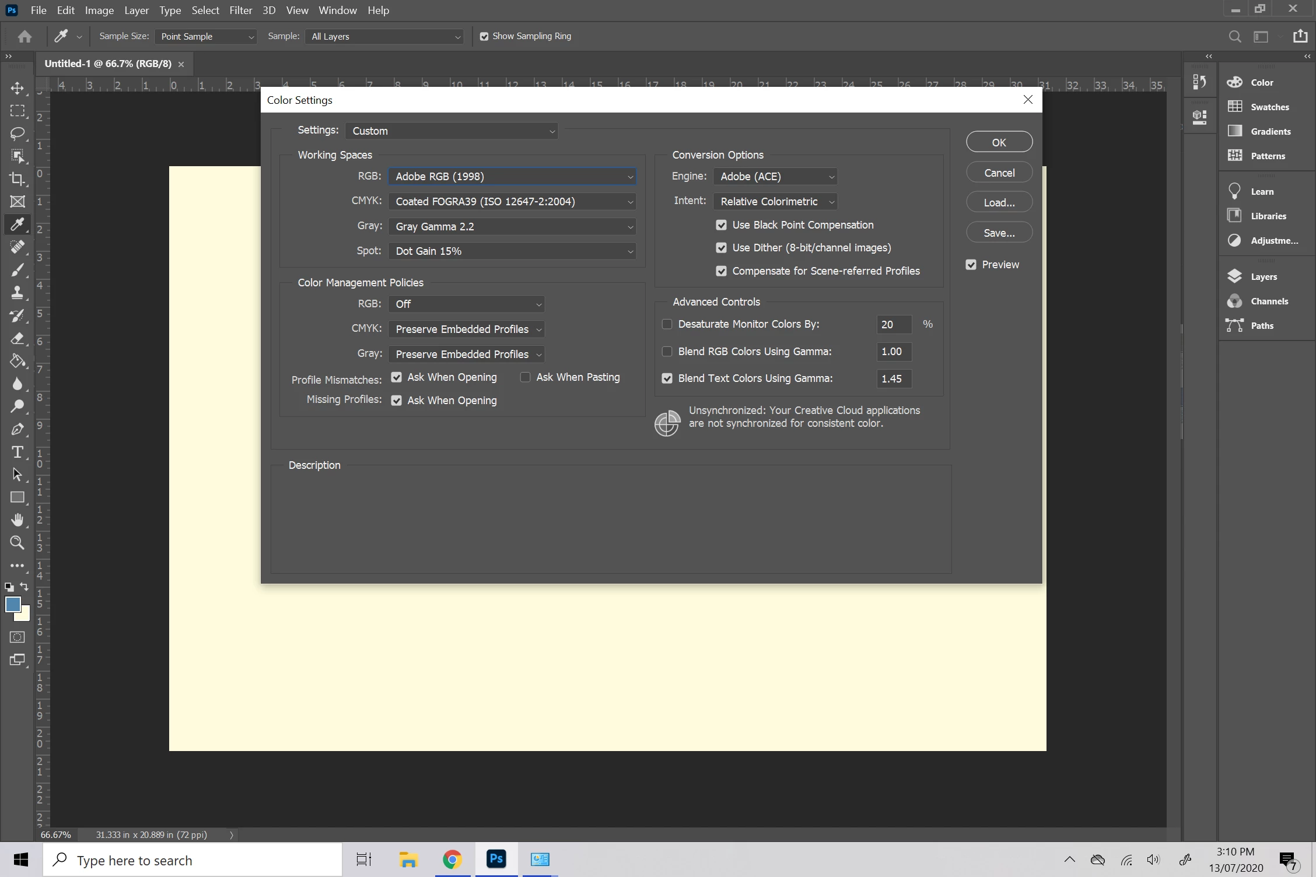
Task: Select the Move tool
Action: (17, 88)
